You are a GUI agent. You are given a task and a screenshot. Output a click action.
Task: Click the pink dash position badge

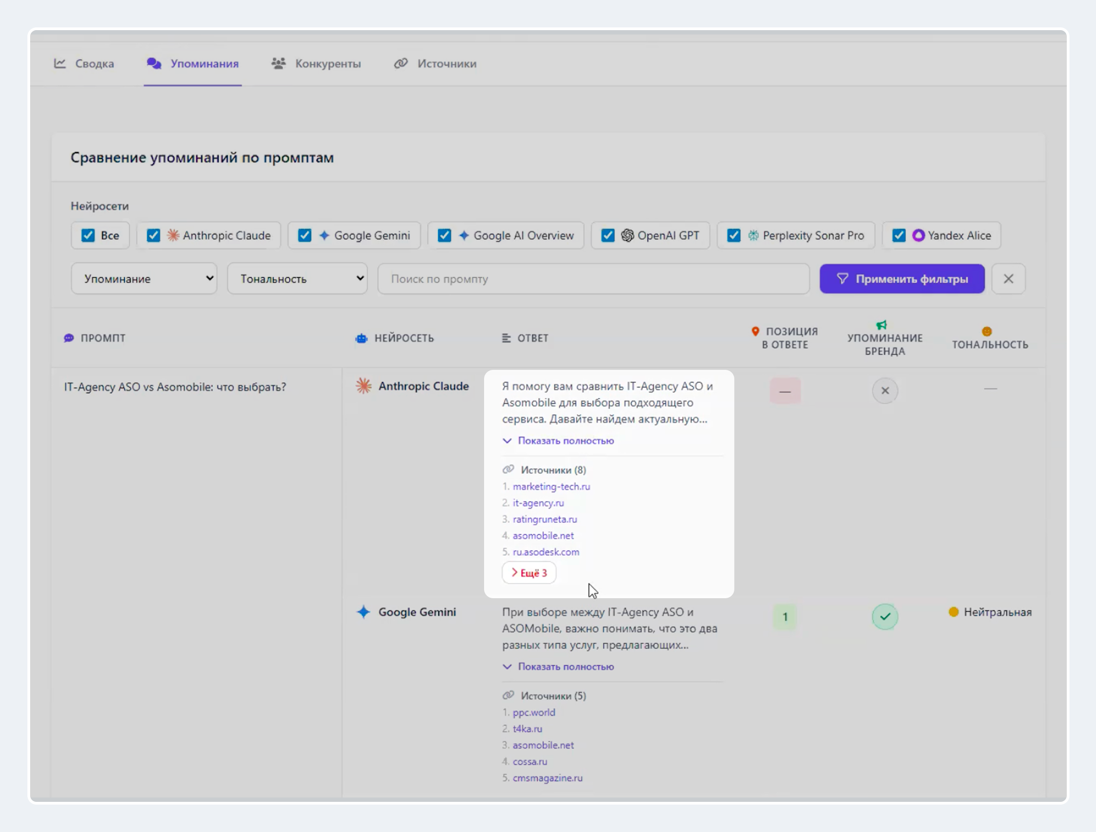click(x=785, y=391)
